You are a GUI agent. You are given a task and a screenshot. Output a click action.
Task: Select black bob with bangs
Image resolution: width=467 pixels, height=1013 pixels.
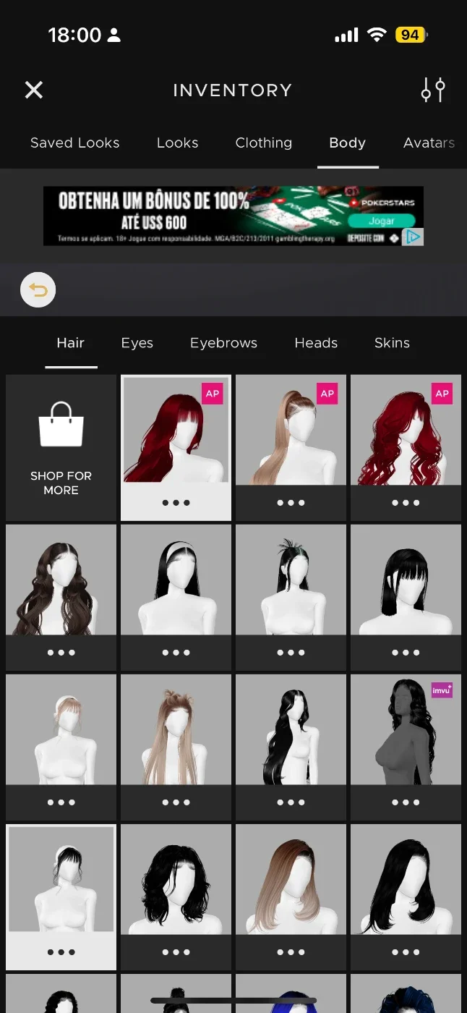pyautogui.click(x=406, y=580)
